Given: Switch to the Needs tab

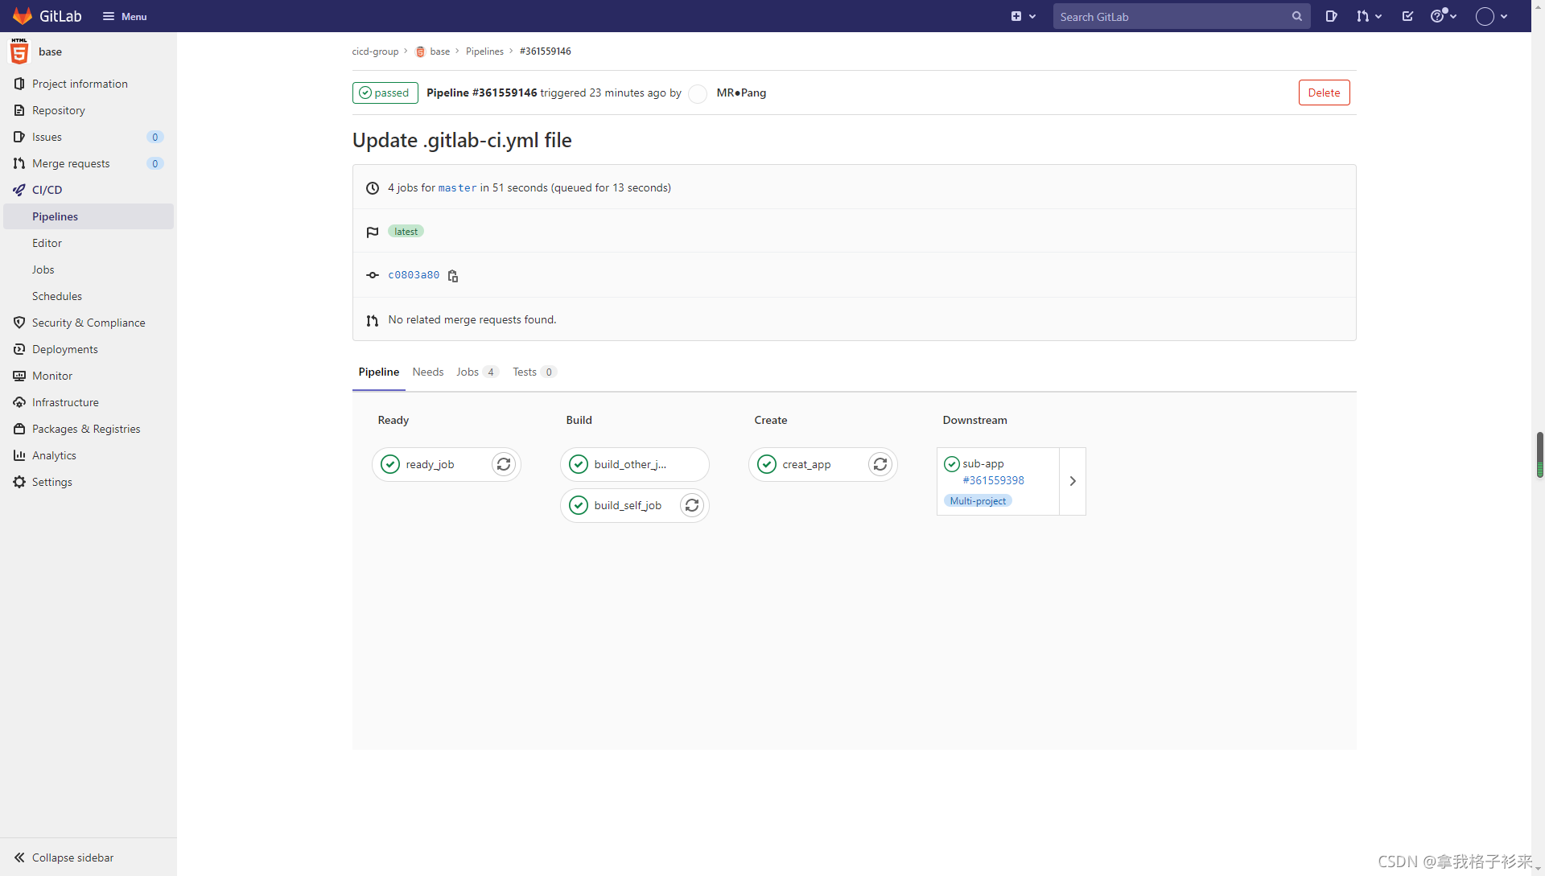Looking at the screenshot, I should (x=427, y=372).
